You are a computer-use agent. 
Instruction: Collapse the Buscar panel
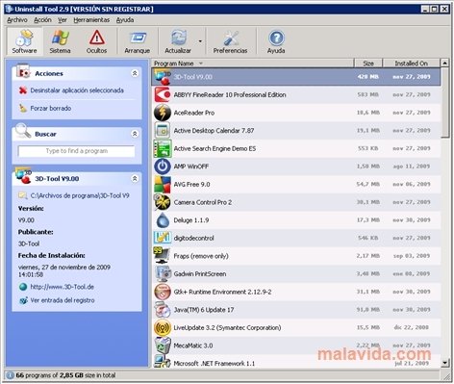point(135,134)
